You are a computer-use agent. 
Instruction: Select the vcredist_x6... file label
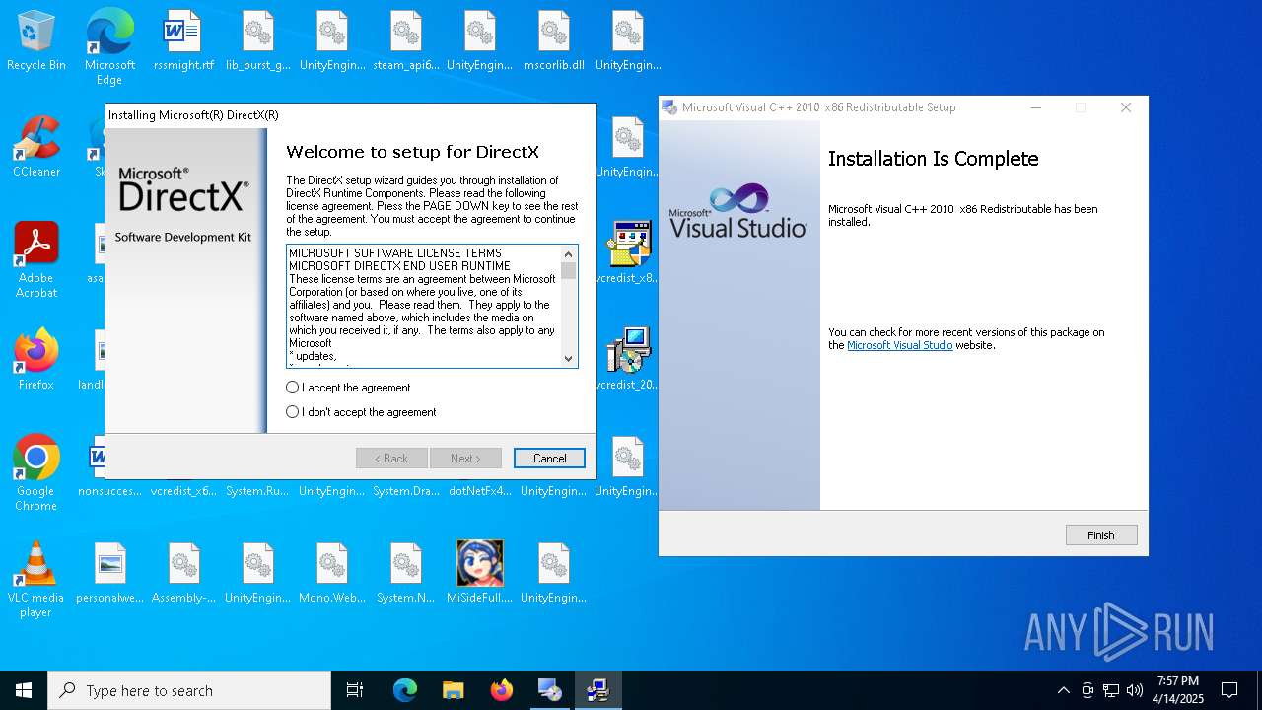(x=183, y=491)
